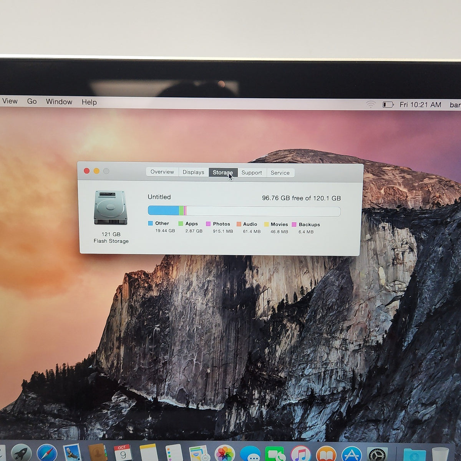Switch to the Overview tab
Viewport: 461px width, 461px height.
[162, 172]
